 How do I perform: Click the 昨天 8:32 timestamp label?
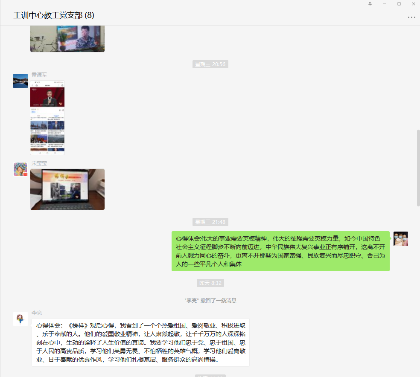pyautogui.click(x=210, y=283)
